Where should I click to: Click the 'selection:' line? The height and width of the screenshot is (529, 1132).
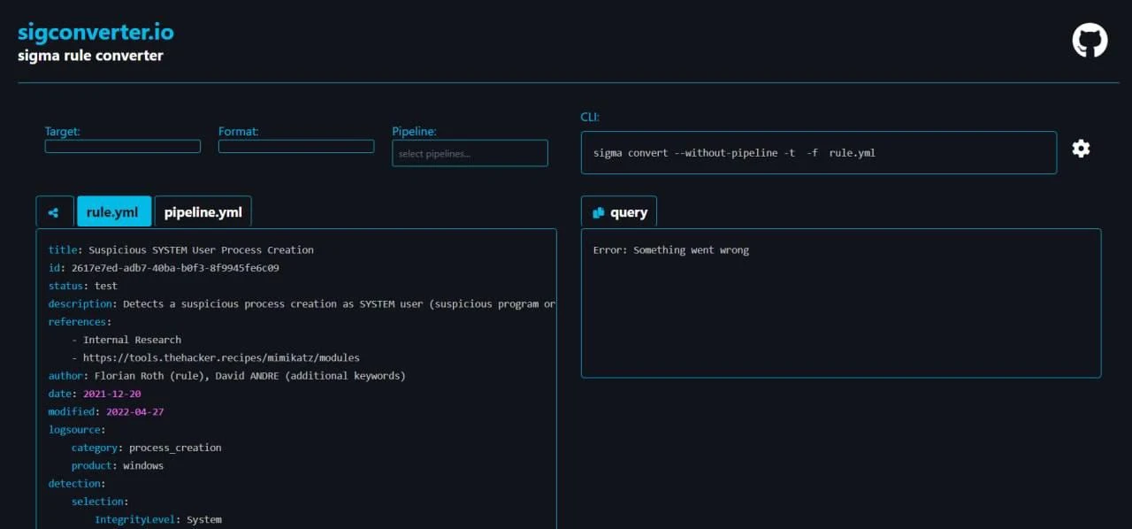coord(100,502)
